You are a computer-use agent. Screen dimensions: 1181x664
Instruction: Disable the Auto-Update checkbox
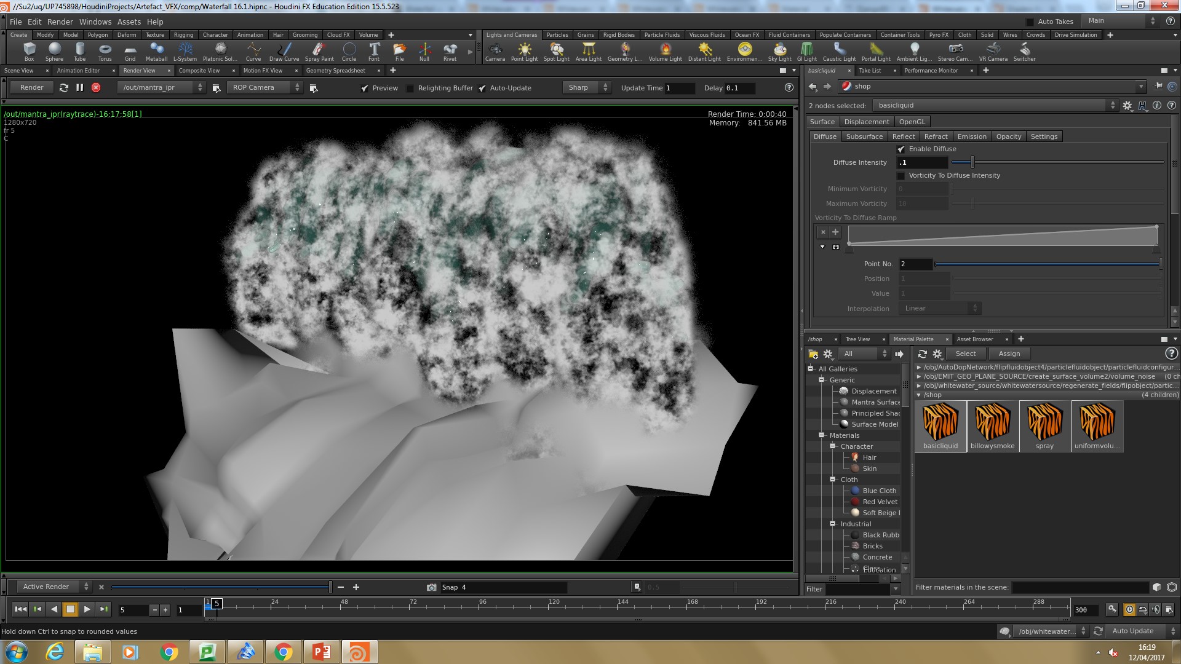tap(482, 88)
